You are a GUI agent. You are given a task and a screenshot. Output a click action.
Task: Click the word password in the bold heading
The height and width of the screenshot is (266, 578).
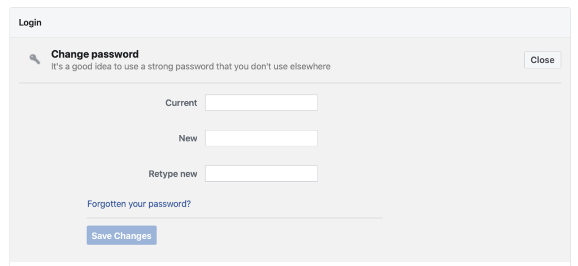click(x=117, y=54)
